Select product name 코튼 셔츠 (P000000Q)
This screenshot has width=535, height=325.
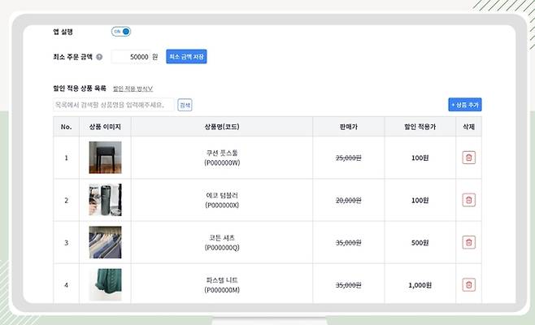click(222, 242)
